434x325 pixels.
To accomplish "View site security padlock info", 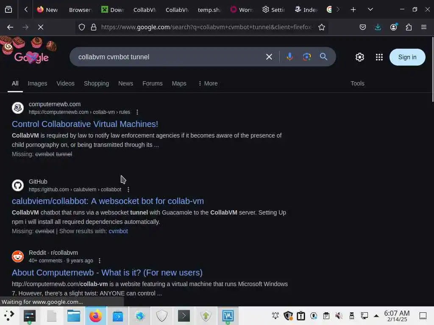I will point(94,27).
